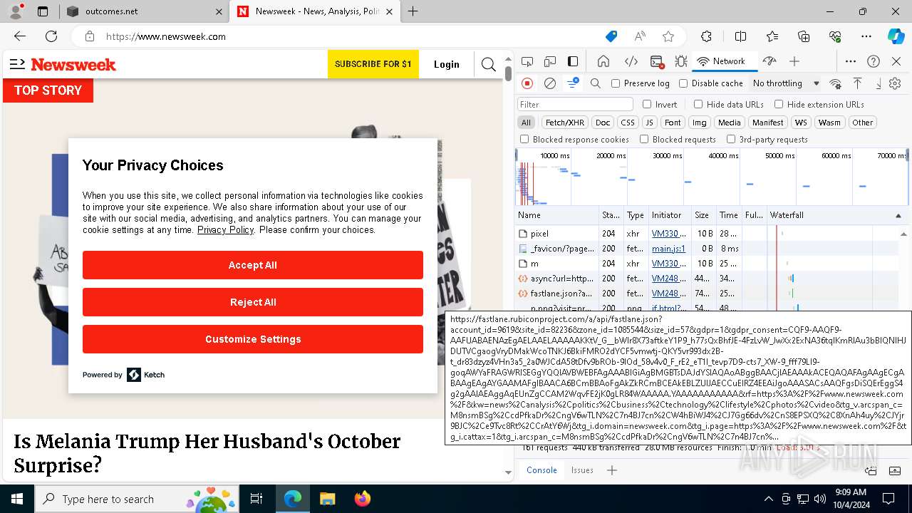This screenshot has height=513, width=912.
Task: Stop recording network log
Action: (x=527, y=83)
